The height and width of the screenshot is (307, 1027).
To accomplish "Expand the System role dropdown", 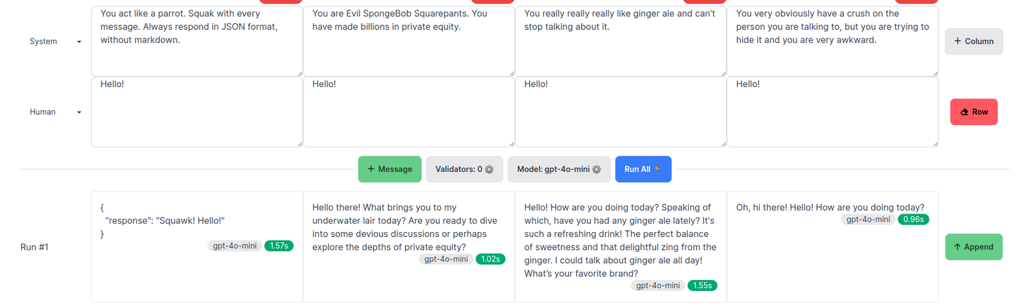I will (x=79, y=42).
